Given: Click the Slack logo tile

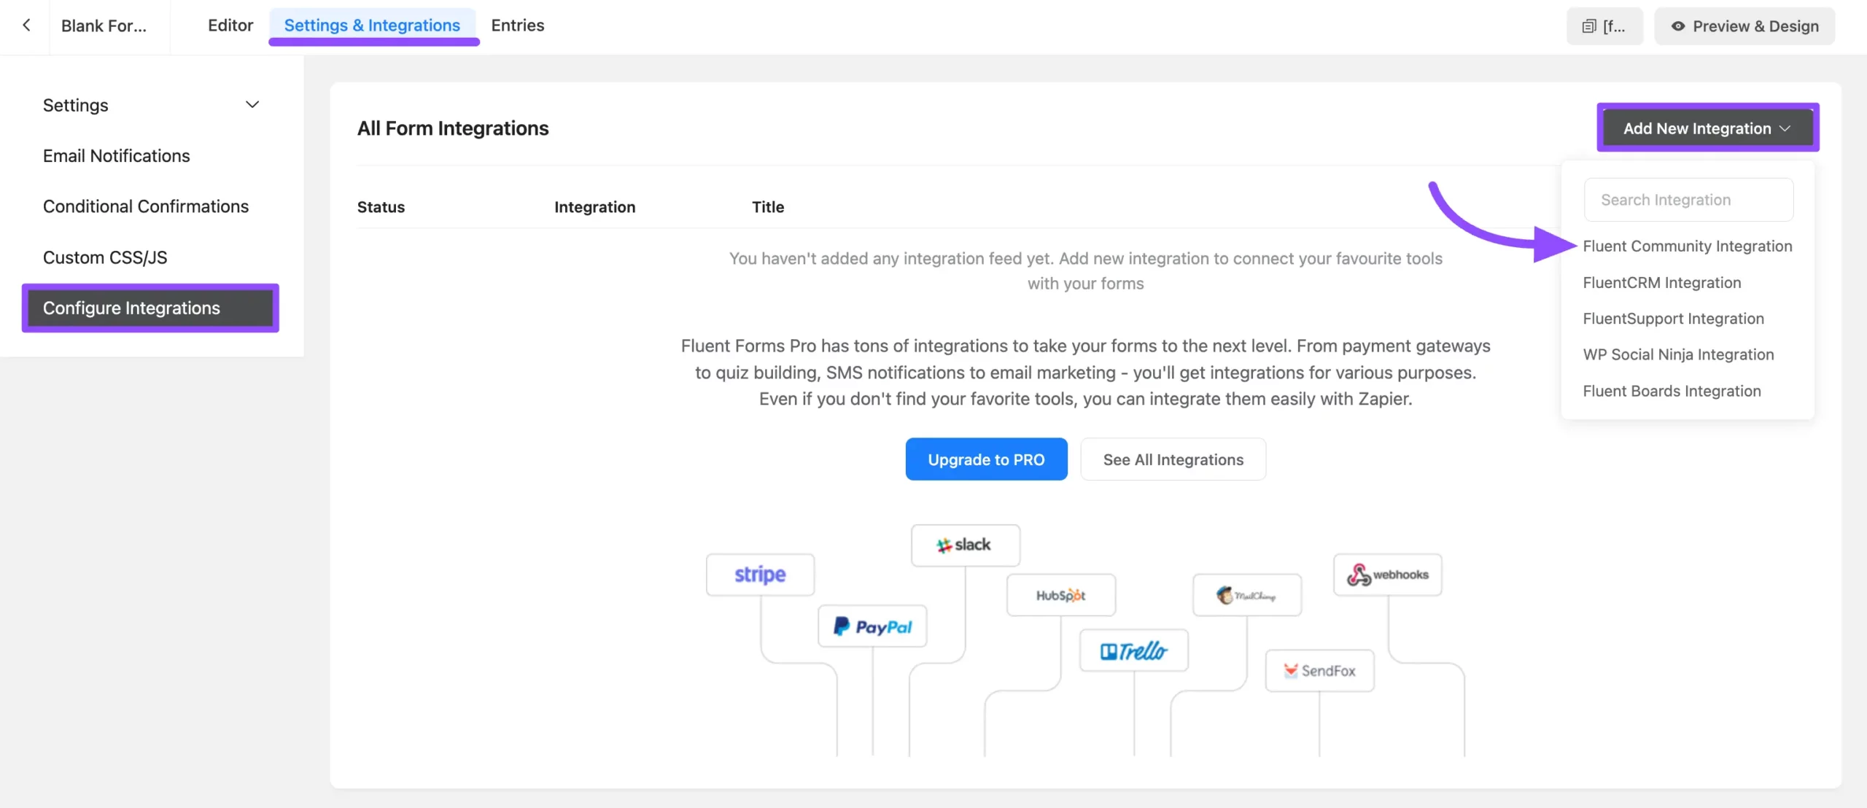Looking at the screenshot, I should click(x=965, y=545).
